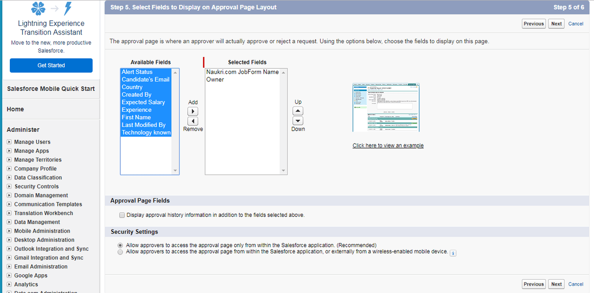Enable display approval history information checkbox
594x293 pixels.
122,215
